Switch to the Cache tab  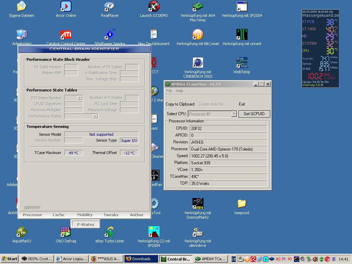[x=58, y=215]
